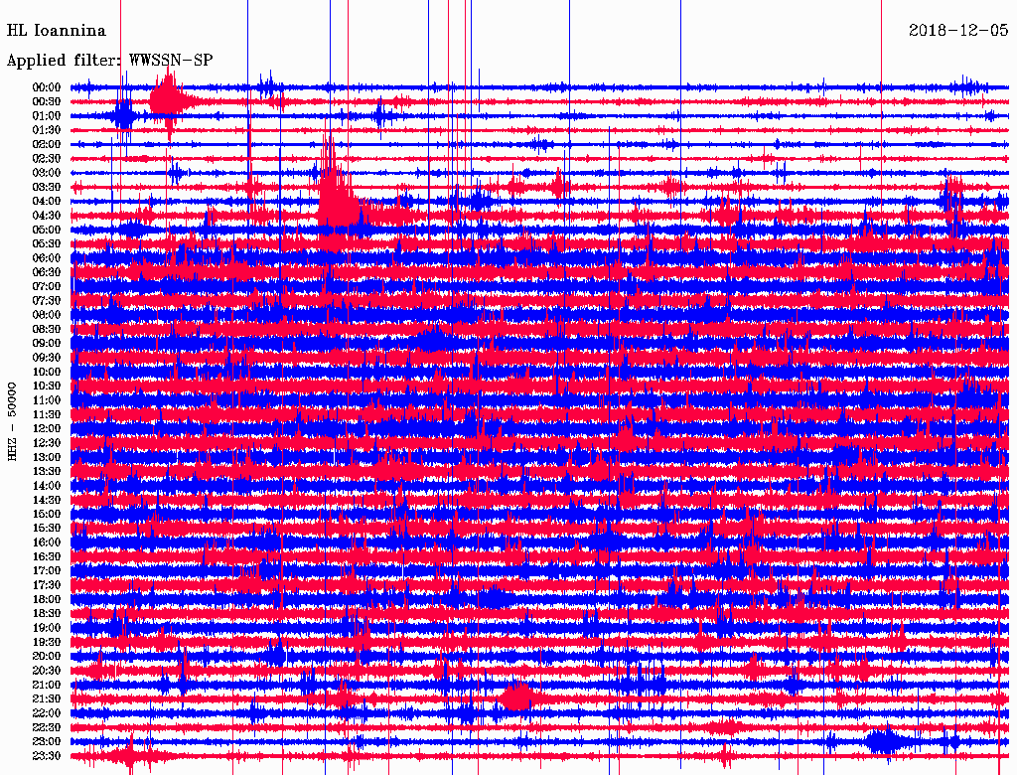Select the 07:30 time row label
Viewport: 1017px width, 775px height.
(x=47, y=300)
